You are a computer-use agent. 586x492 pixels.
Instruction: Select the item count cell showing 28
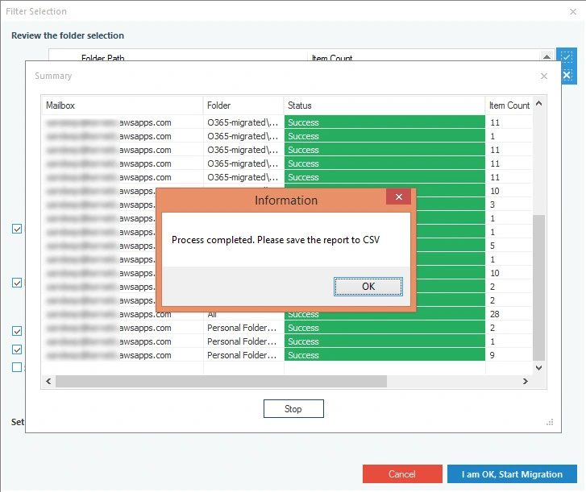tap(509, 314)
